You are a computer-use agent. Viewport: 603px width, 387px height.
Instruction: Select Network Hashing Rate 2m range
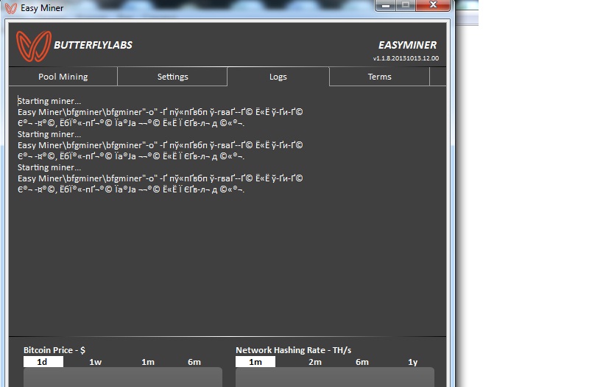(x=314, y=362)
